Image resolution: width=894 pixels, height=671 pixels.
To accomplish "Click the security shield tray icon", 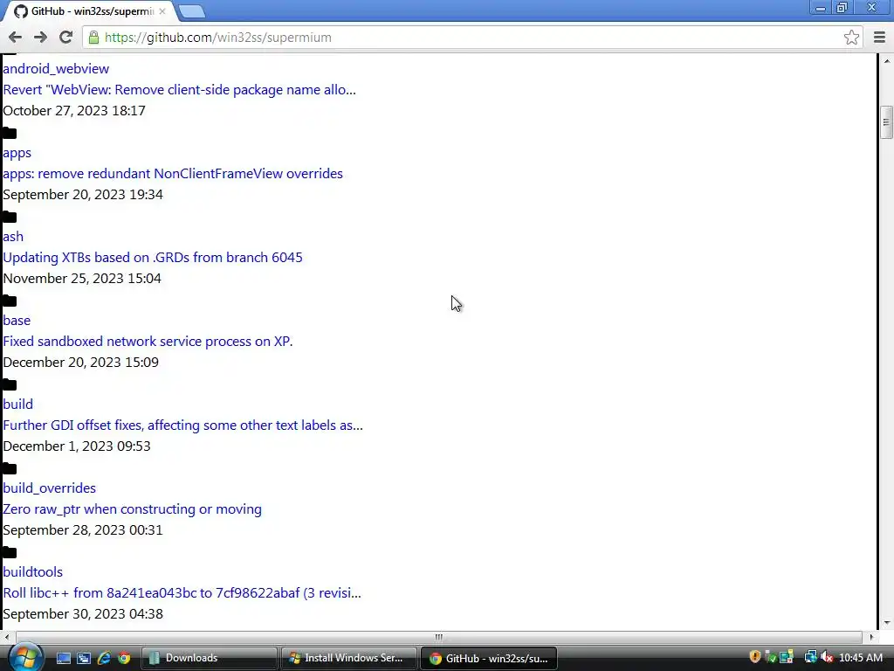I will (x=755, y=657).
